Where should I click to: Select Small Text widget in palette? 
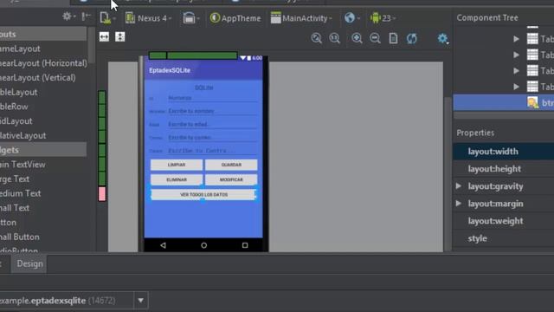[x=15, y=208]
